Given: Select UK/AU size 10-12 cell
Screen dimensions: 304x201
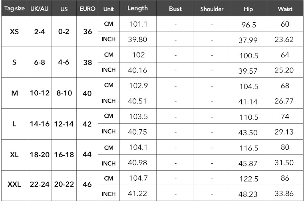Looking at the screenshot, I should 40,93.
